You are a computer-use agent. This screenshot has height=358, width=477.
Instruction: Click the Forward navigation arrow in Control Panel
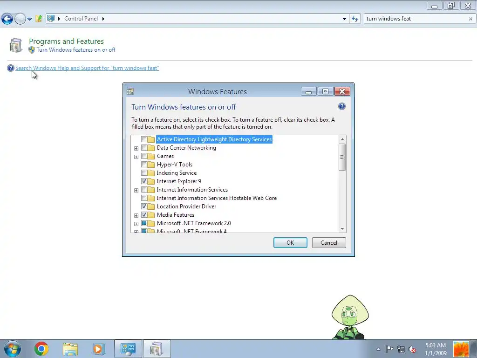tap(20, 19)
